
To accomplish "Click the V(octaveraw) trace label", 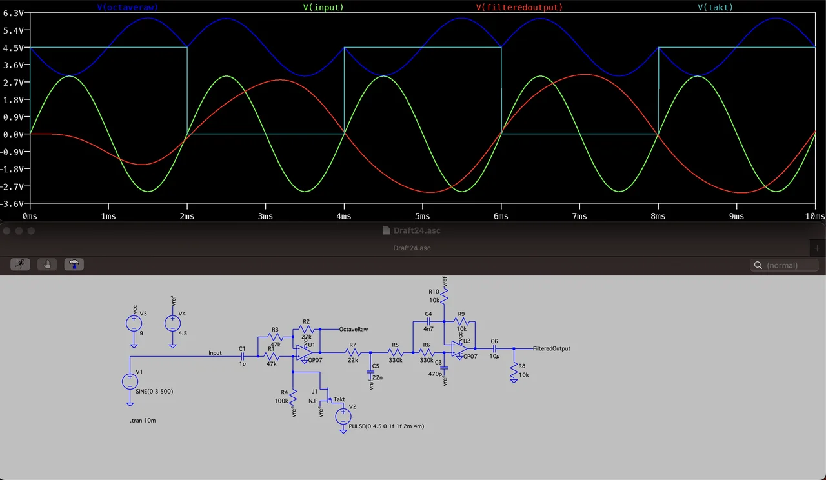I will (127, 8).
